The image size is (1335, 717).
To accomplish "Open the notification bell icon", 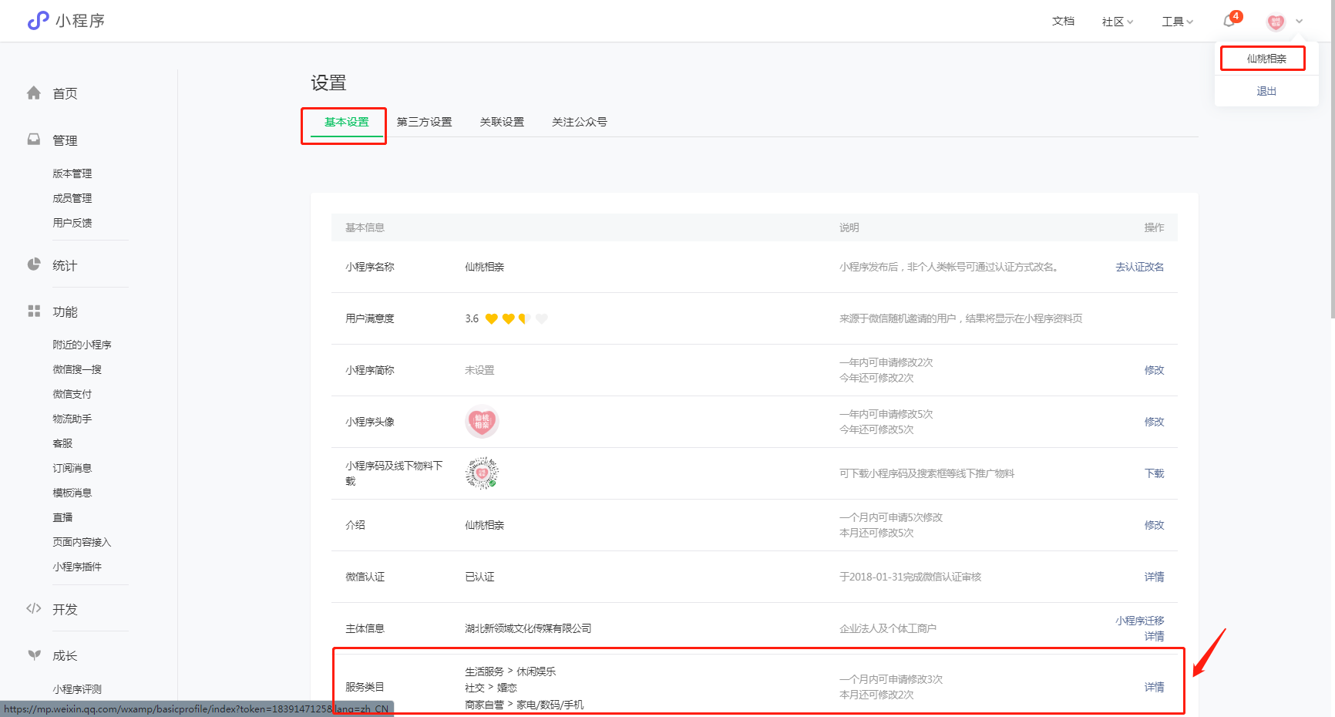I will [x=1229, y=21].
